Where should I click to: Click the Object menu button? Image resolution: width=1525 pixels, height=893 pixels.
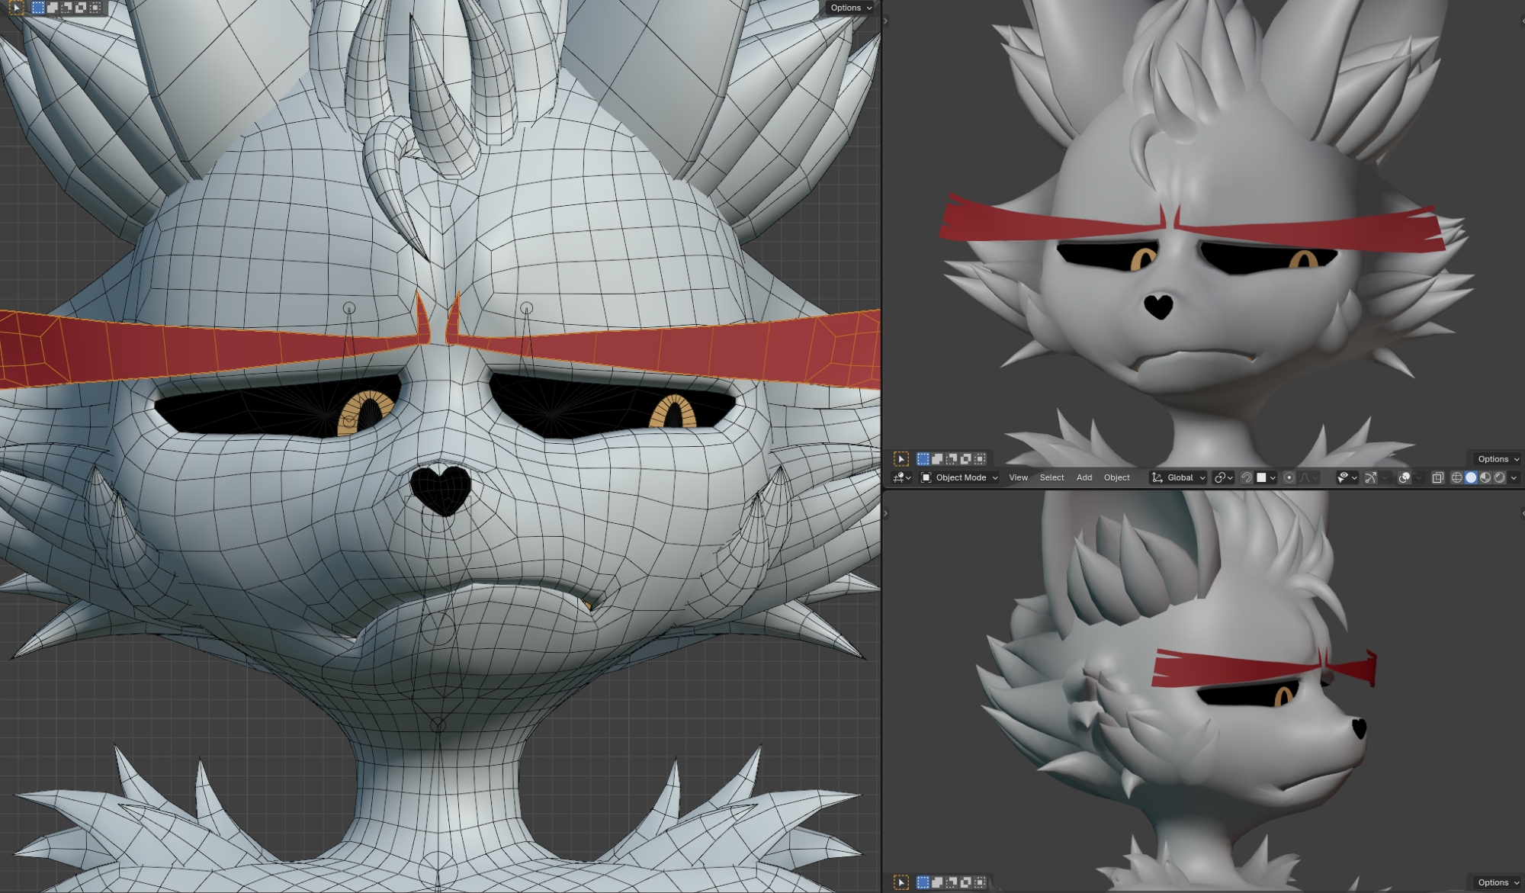[1116, 477]
